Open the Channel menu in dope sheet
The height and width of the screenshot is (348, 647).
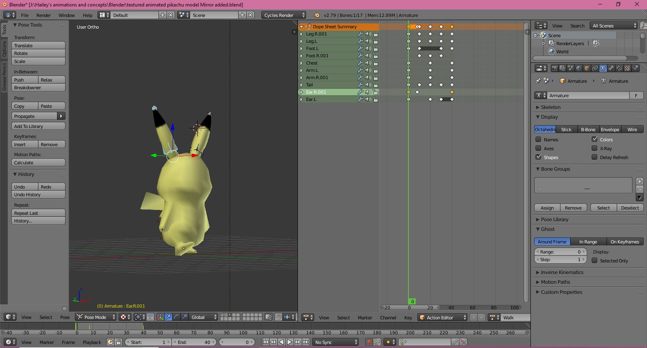(388, 318)
